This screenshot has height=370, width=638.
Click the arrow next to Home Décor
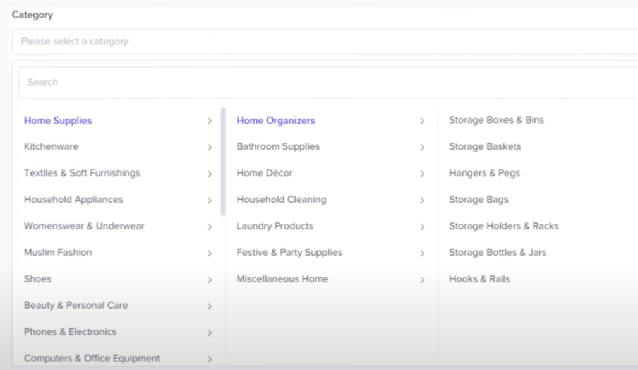click(423, 174)
